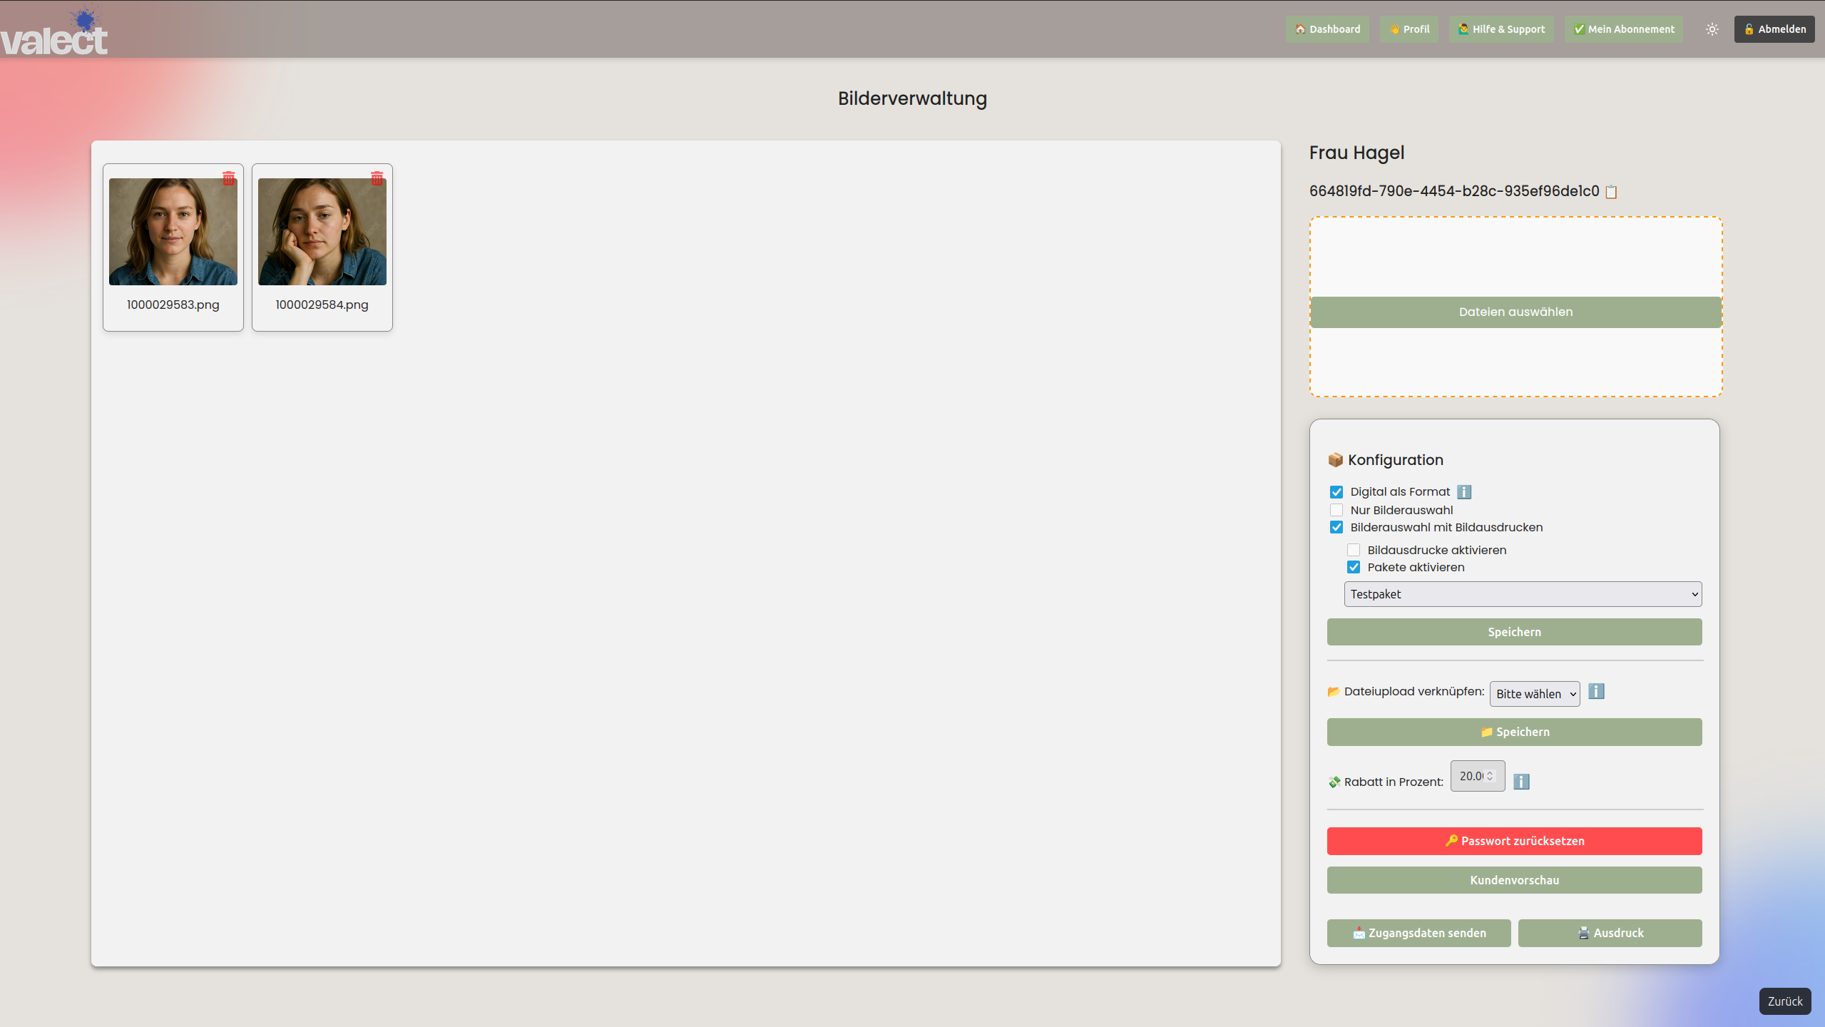Click Passwort zurücksetzen button

coord(1514,841)
